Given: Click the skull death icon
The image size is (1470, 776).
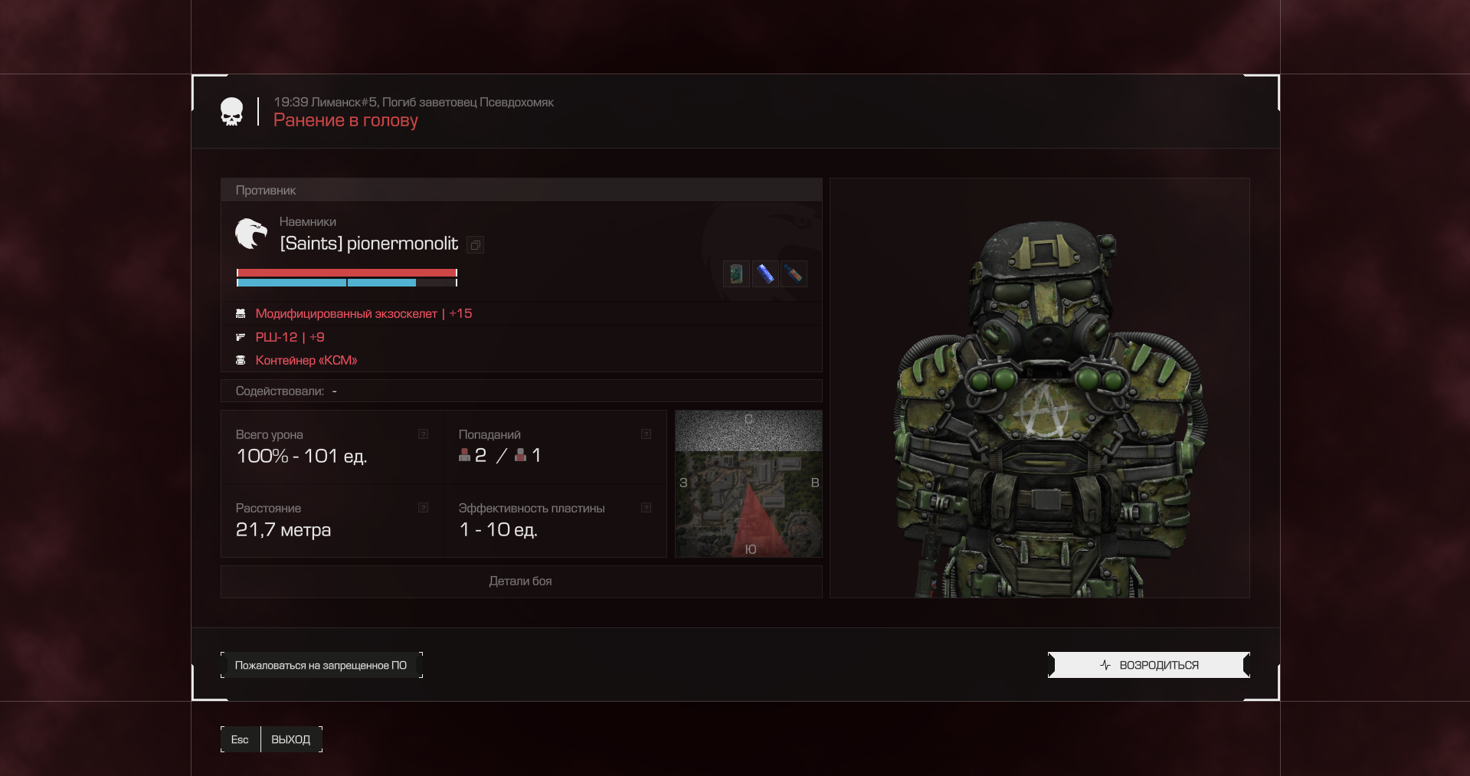Looking at the screenshot, I should (x=231, y=112).
